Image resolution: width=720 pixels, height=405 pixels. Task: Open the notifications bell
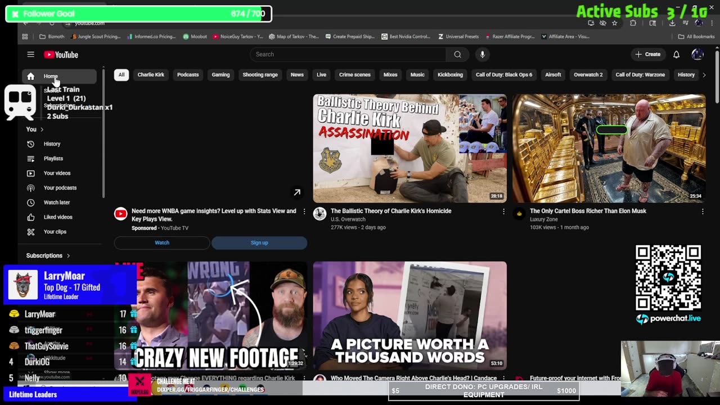677,55
